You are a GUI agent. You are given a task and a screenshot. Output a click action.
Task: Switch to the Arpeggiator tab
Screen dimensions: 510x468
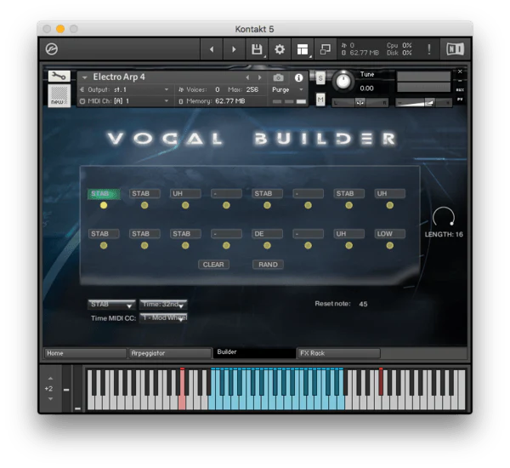coord(170,353)
